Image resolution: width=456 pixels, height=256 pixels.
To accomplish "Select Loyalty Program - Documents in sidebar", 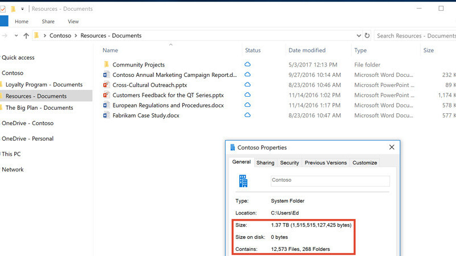I will click(x=44, y=85).
